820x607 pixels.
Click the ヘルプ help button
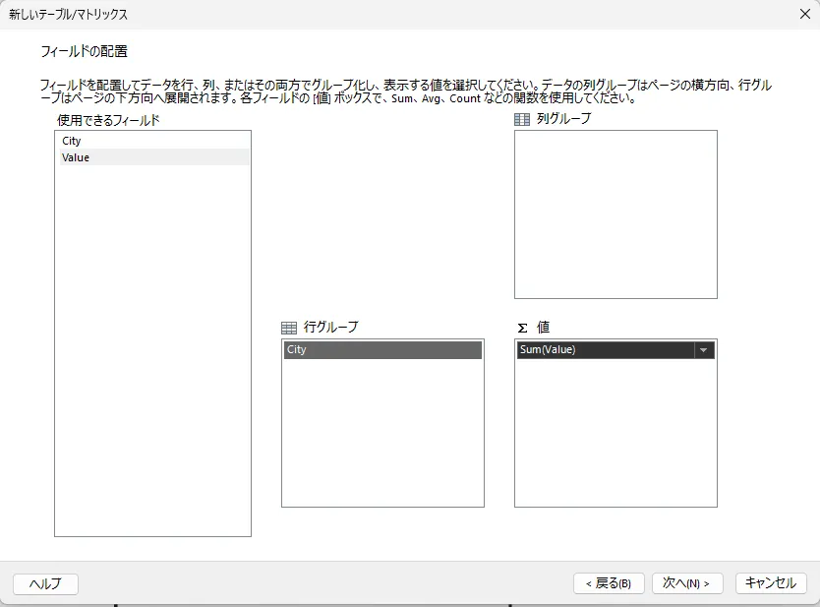click(45, 583)
